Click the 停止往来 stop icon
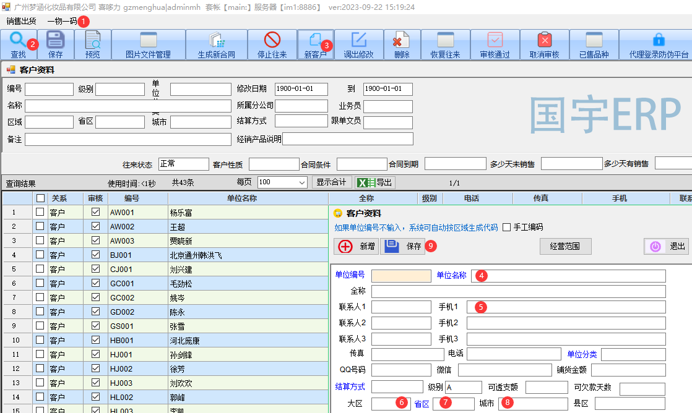 (x=272, y=45)
